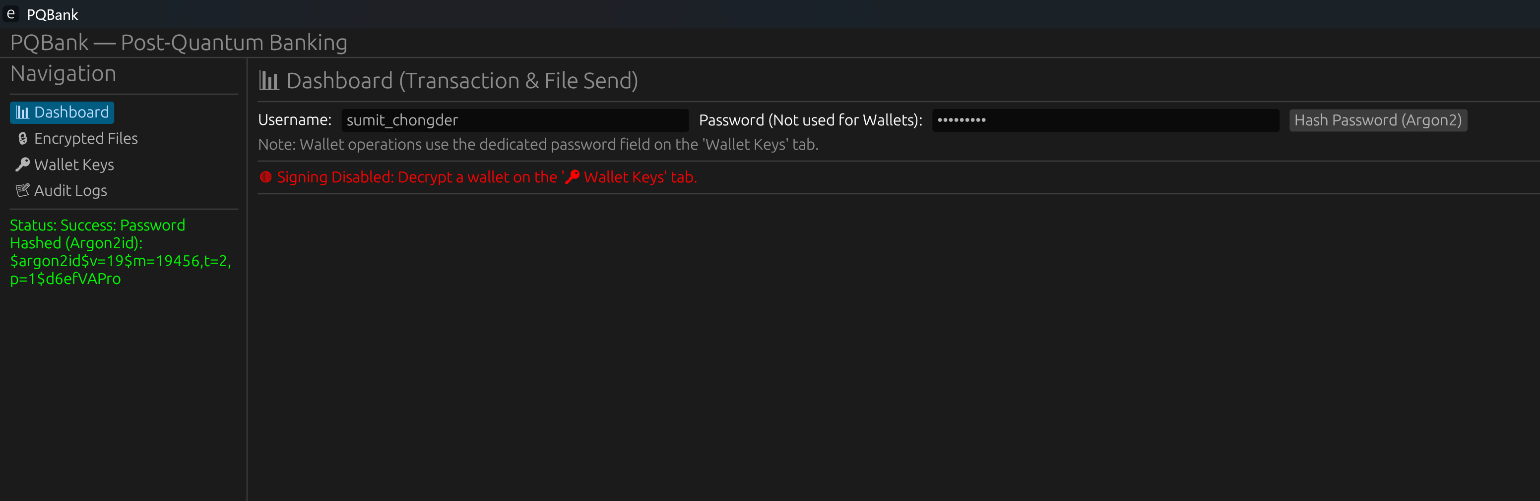Click the PQBank app icon in title bar
This screenshot has width=1540, height=501.
click(11, 14)
